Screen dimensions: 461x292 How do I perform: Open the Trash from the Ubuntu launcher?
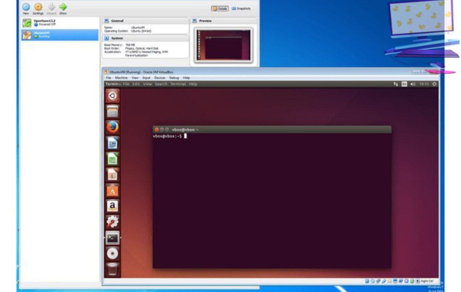(x=113, y=269)
